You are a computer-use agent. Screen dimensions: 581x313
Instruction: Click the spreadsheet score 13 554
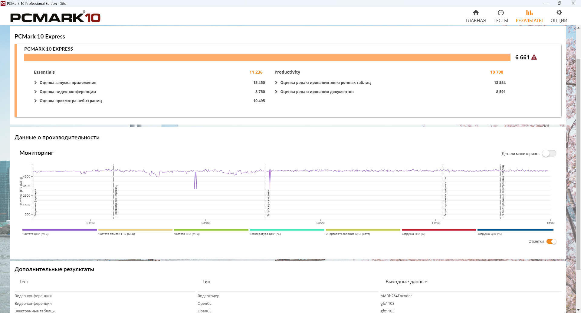pos(500,83)
